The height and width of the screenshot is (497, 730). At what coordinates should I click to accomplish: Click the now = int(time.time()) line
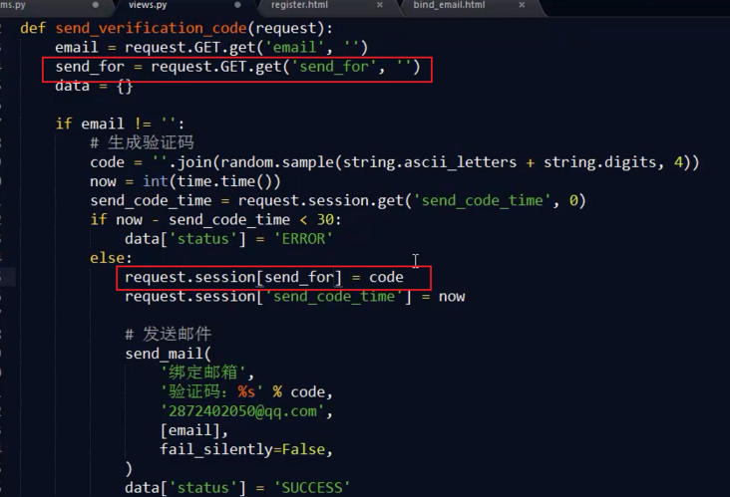coord(185,181)
